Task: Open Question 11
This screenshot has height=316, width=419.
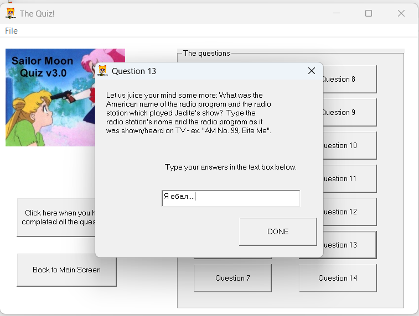Action: (349, 178)
